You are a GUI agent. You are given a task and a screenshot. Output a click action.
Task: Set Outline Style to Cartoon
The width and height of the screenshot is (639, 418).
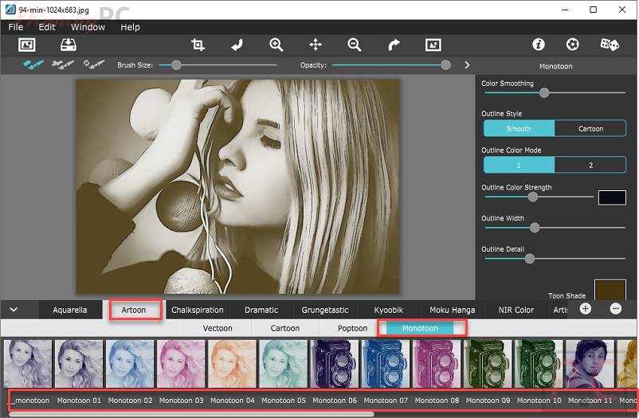pos(590,129)
